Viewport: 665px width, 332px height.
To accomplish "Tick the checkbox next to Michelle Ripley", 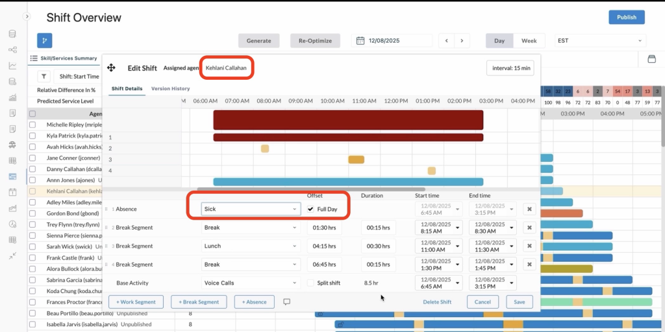I will [x=32, y=124].
